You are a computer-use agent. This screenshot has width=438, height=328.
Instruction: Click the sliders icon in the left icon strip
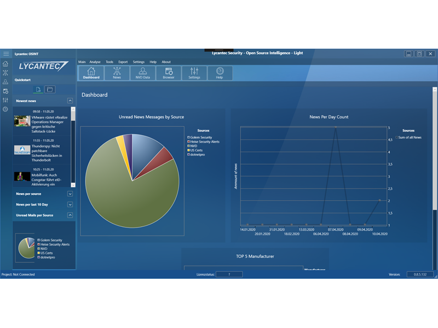[5, 100]
